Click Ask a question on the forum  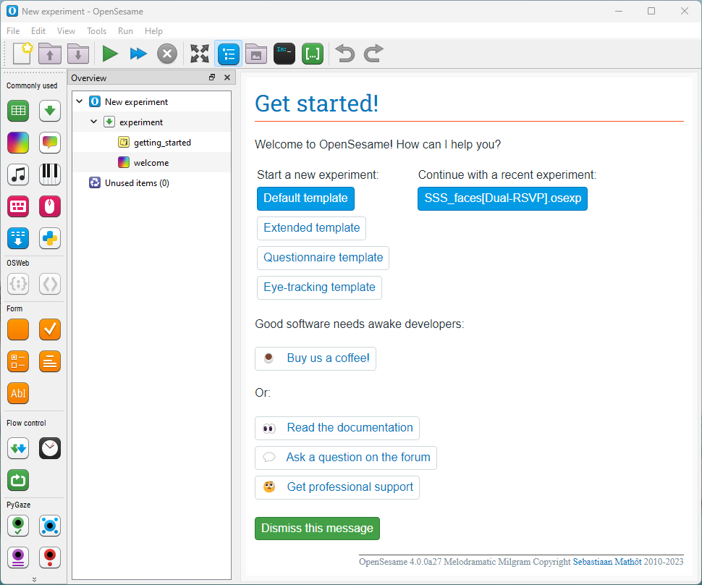(346, 458)
